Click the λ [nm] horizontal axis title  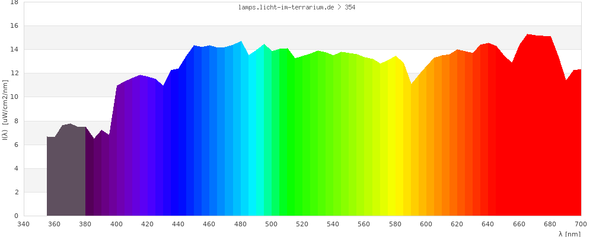569,234
